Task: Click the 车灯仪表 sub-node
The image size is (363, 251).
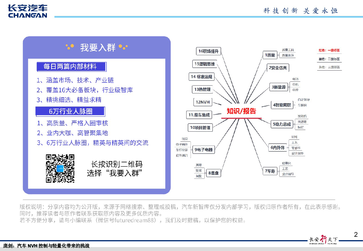Action: click(182, 150)
